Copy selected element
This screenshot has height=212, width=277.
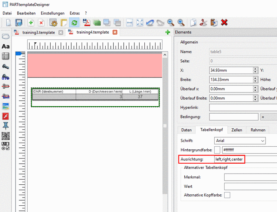pos(193,22)
